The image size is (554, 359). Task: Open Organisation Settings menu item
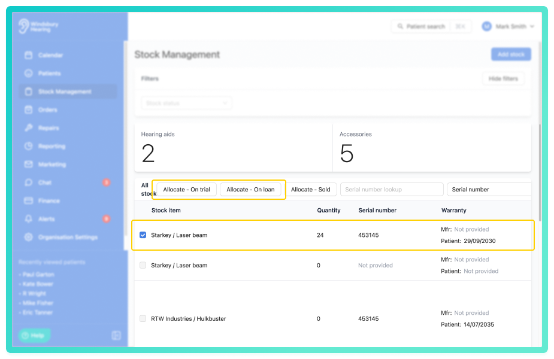click(x=68, y=237)
